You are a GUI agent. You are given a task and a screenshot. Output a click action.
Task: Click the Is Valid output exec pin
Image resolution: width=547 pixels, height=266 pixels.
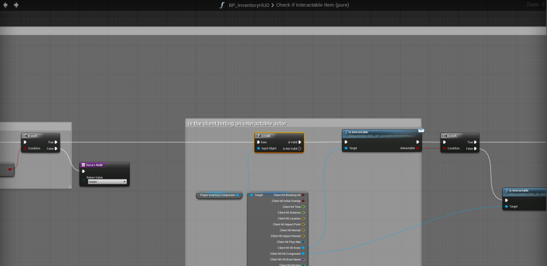(300, 142)
